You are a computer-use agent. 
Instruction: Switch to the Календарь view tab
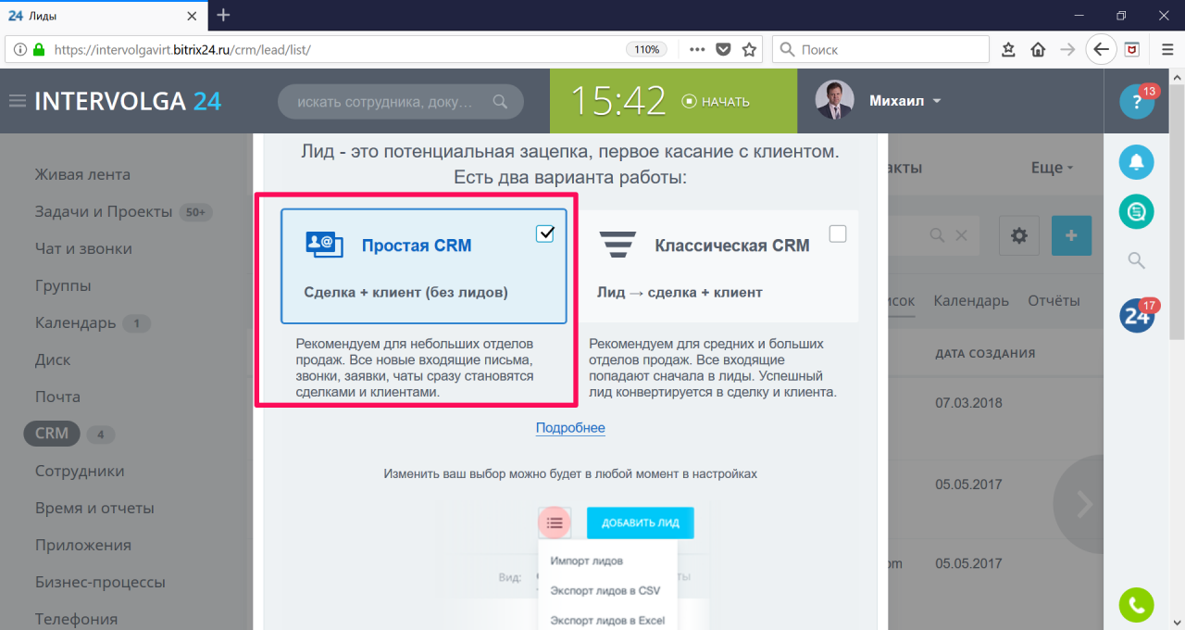pyautogui.click(x=971, y=300)
